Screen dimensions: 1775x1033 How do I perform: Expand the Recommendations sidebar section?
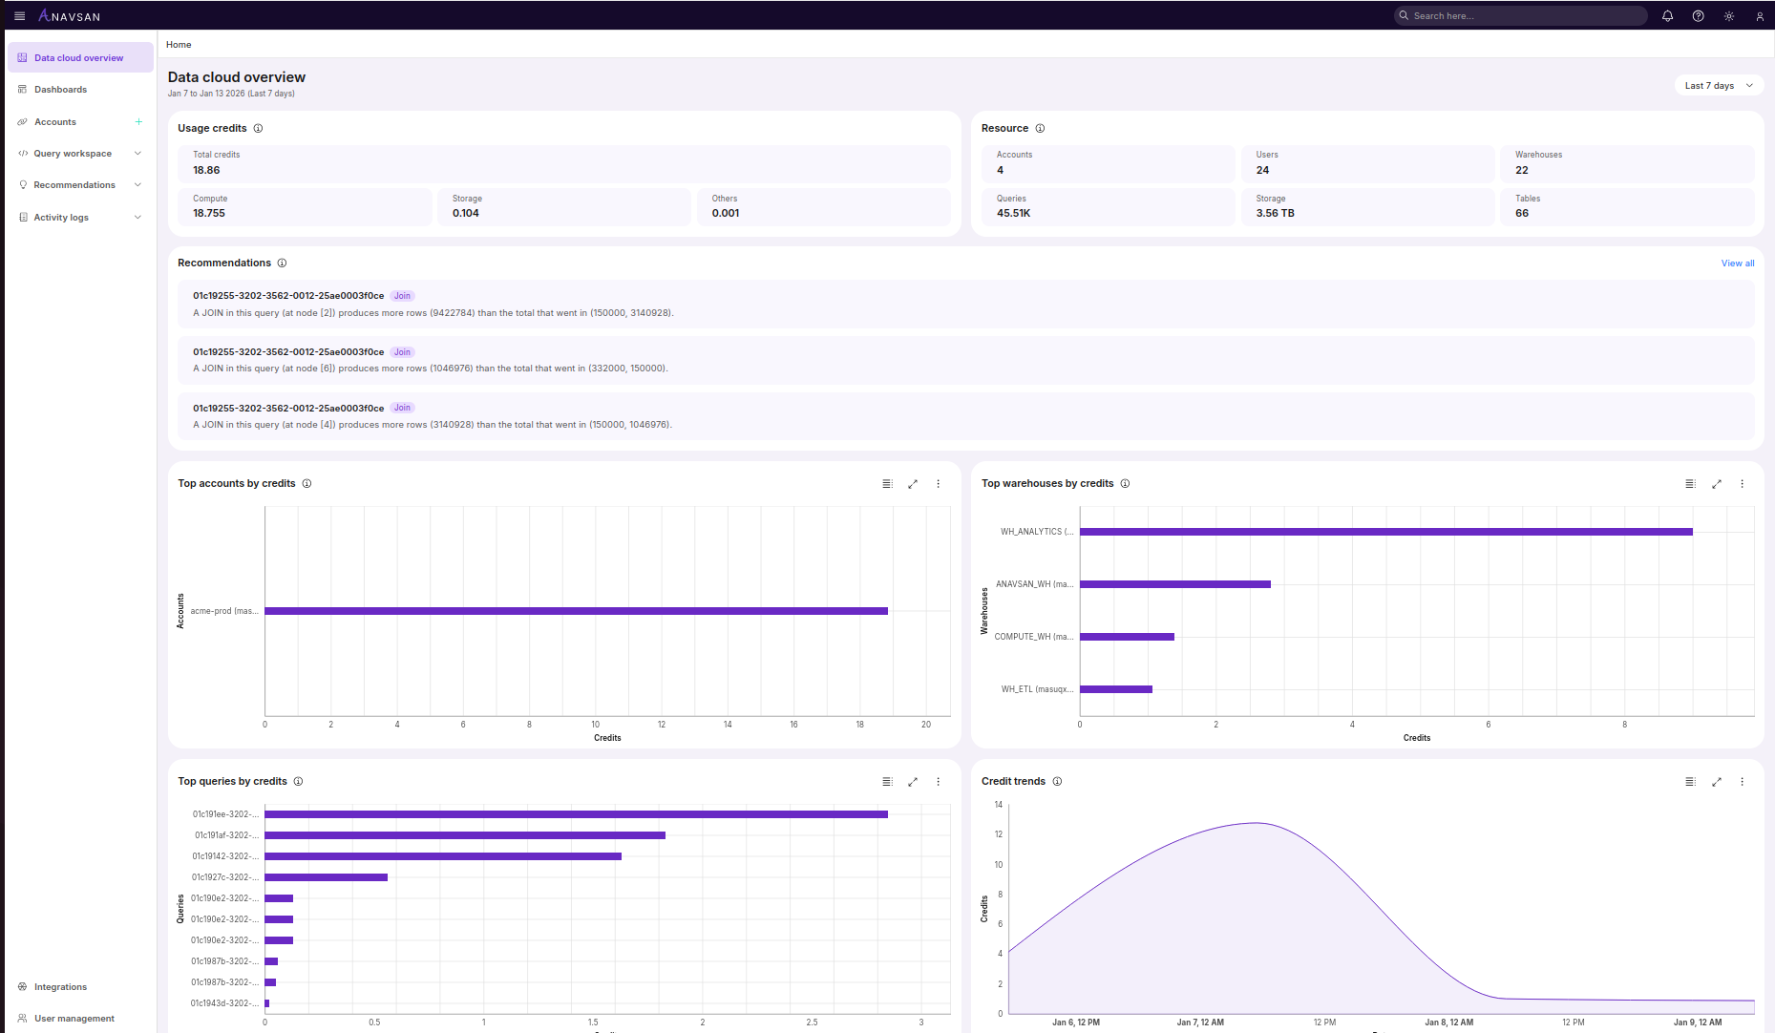[x=137, y=185]
